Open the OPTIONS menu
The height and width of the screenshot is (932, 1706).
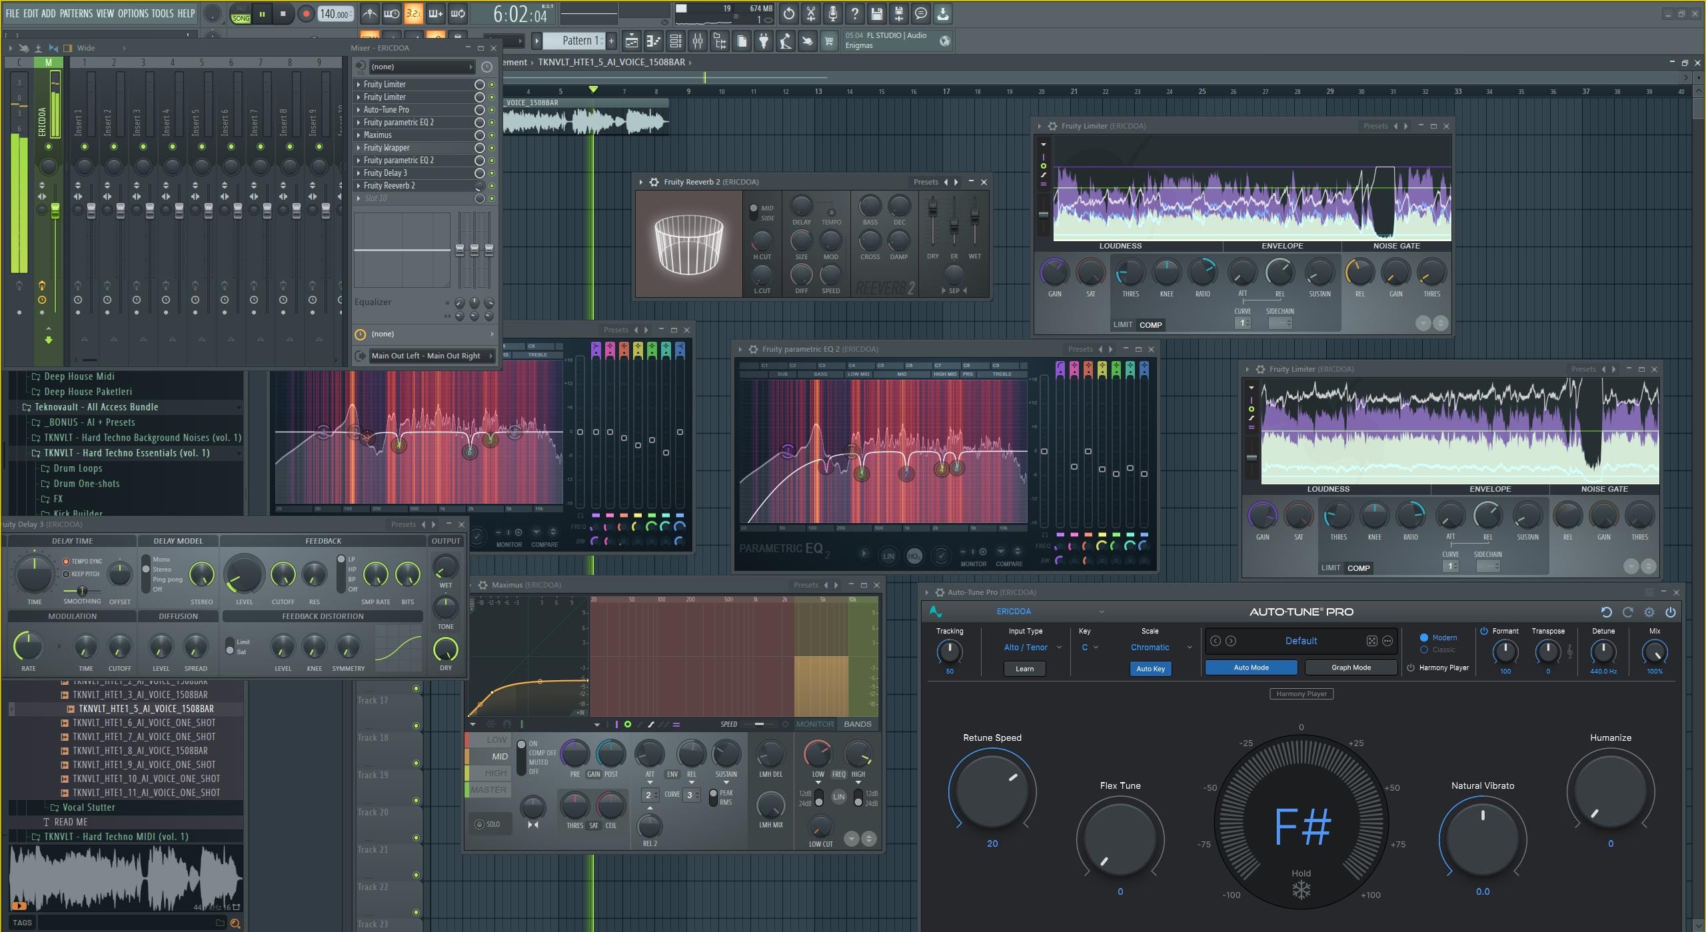(131, 13)
